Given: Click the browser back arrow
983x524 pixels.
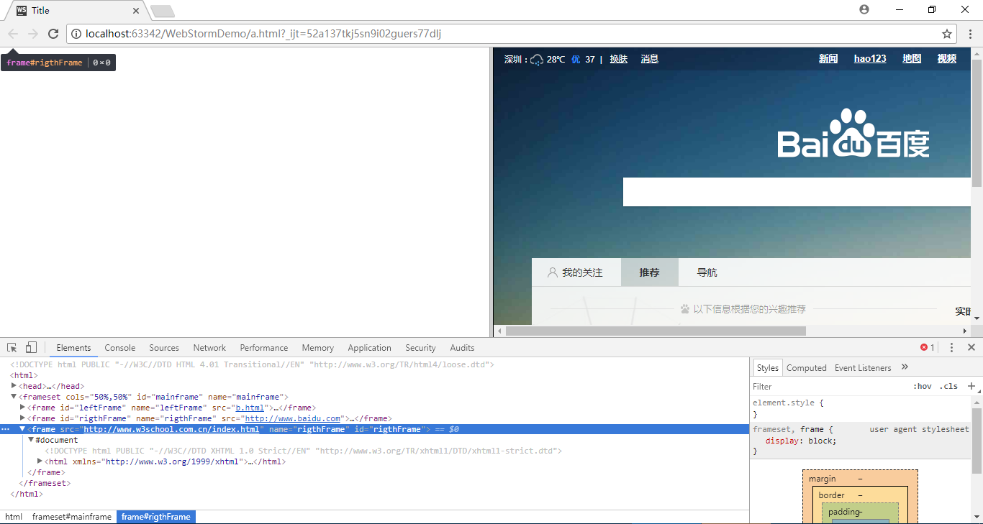Looking at the screenshot, I should tap(13, 34).
